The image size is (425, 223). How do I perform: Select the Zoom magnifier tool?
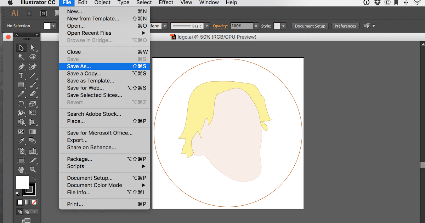point(33,169)
